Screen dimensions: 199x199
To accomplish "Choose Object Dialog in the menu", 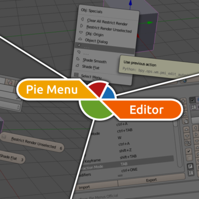I will 96,41.
